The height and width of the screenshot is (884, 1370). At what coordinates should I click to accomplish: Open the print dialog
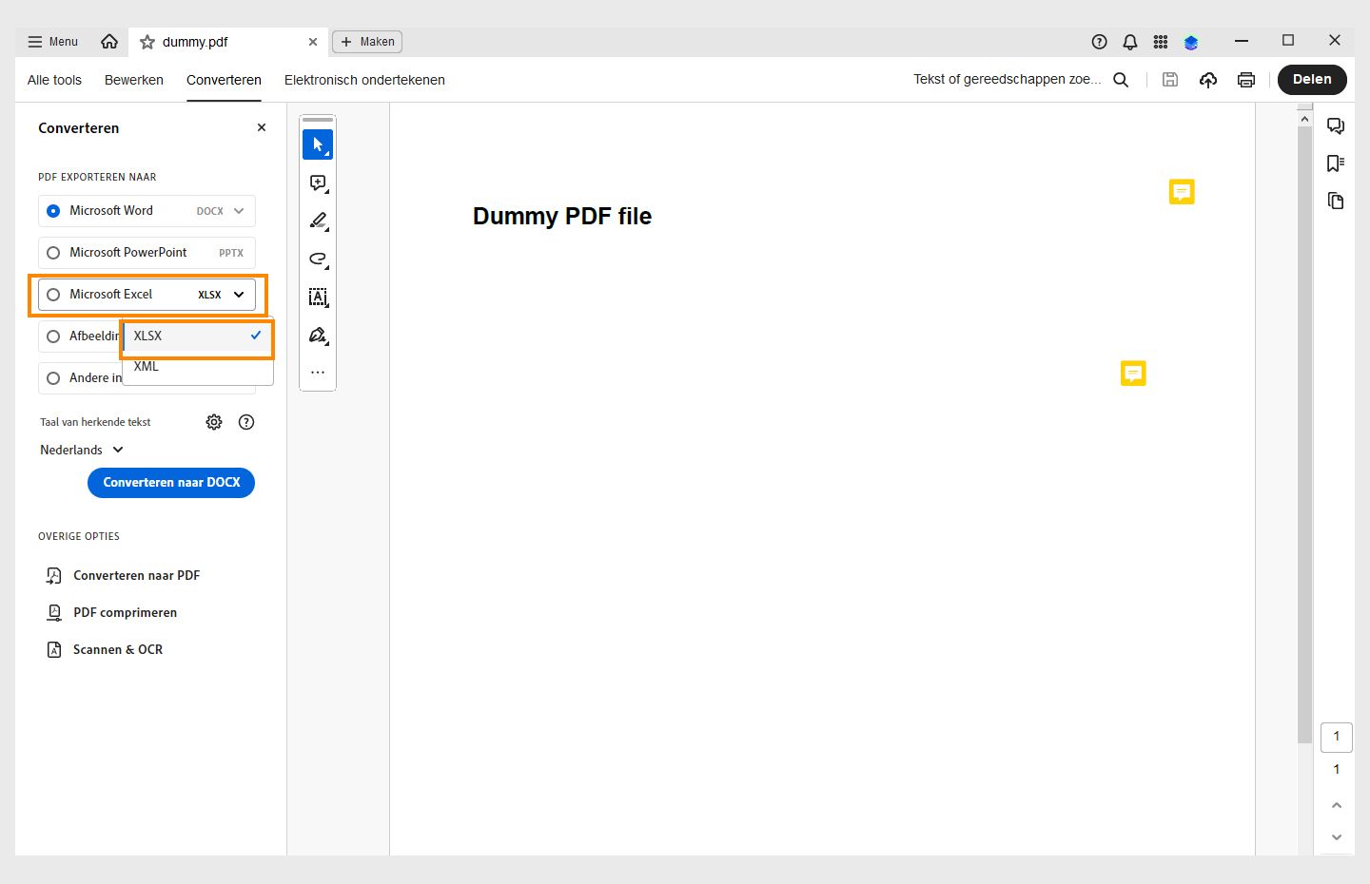(x=1246, y=80)
